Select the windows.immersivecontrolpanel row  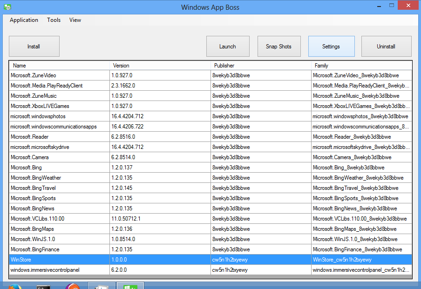click(x=210, y=270)
